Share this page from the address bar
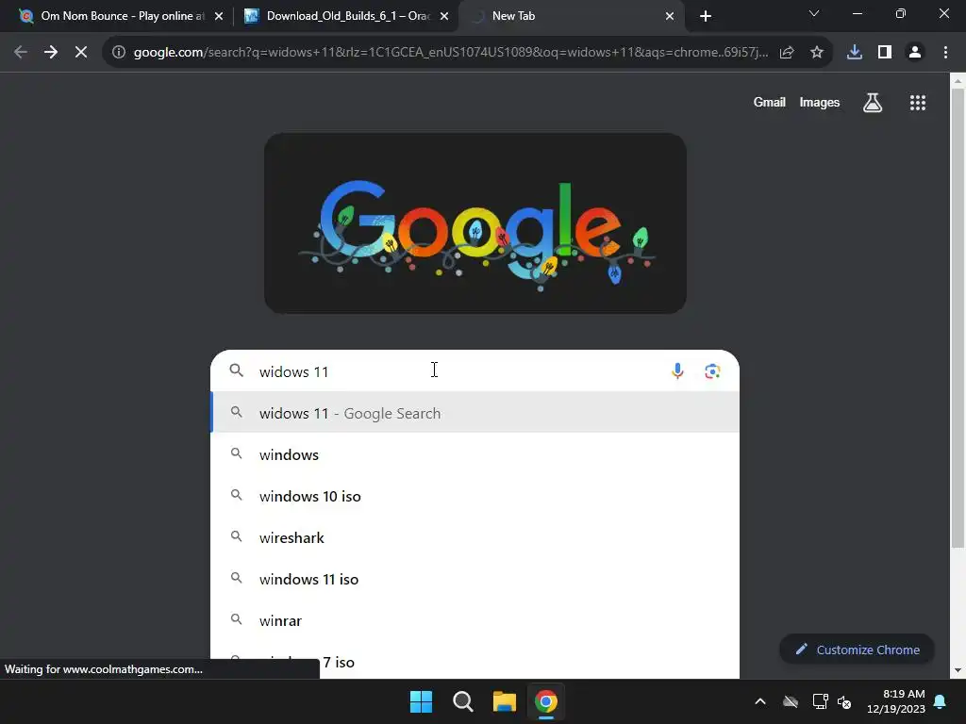 pos(787,53)
